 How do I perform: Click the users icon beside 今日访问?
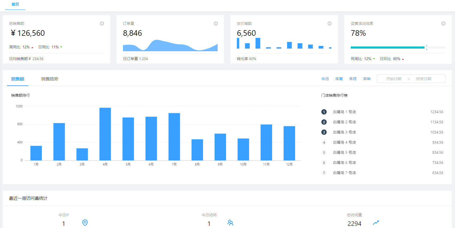[x=230, y=223]
